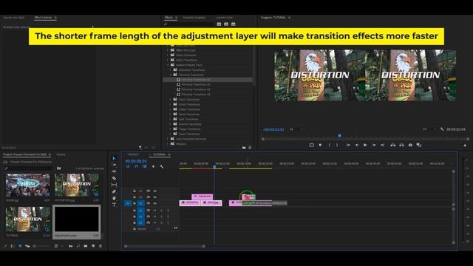Open Essential Graphics tab
This screenshot has width=473, height=266.
click(x=194, y=18)
